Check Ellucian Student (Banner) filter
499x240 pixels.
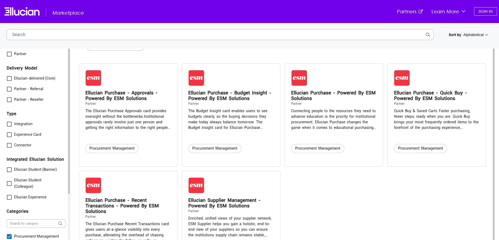pyautogui.click(x=9, y=170)
